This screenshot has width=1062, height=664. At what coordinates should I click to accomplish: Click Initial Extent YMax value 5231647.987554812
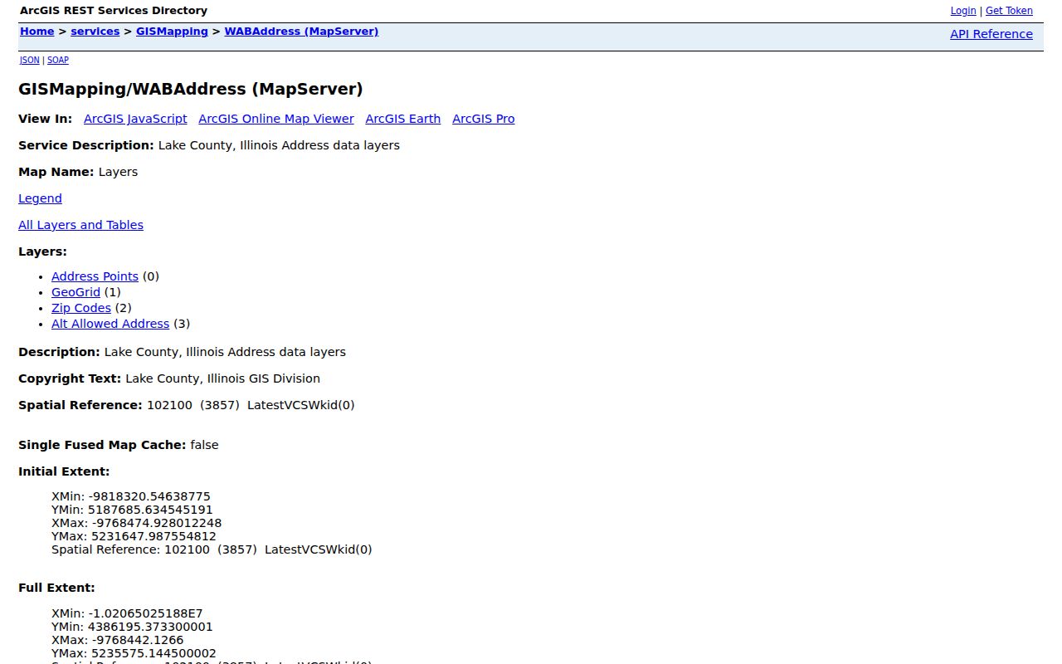tap(153, 536)
